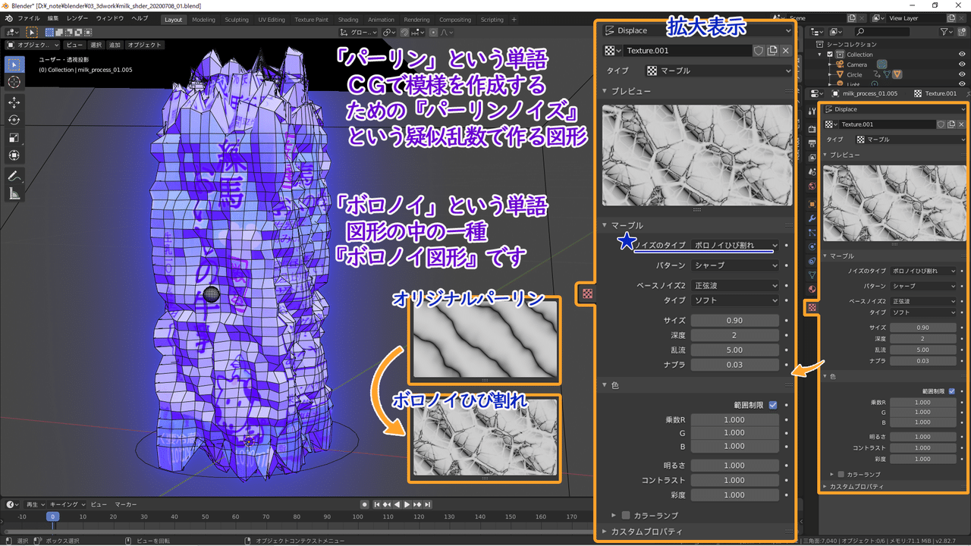Hide the Camera object in the outliner
This screenshot has width=971, height=546.
(963, 64)
